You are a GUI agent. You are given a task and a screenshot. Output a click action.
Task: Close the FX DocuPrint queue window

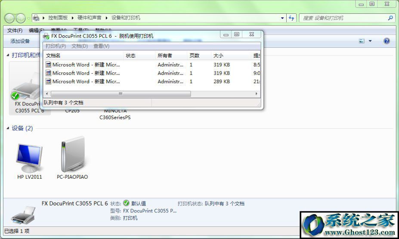coord(252,34)
